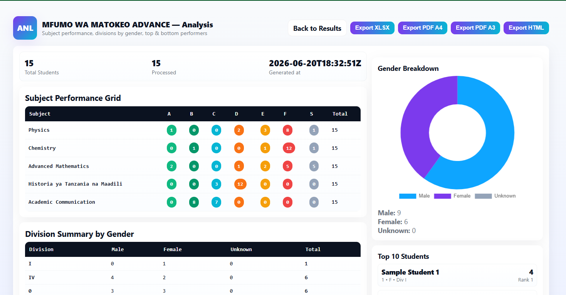Toggle Female legend in Gender Breakdown chart
Image resolution: width=566 pixels, height=295 pixels.
[452, 196]
